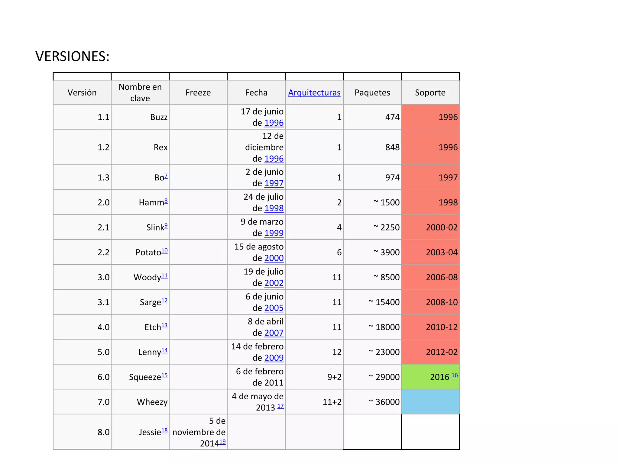Open the Arquitecturas header link
This screenshot has width=619, height=464.
pyautogui.click(x=314, y=93)
